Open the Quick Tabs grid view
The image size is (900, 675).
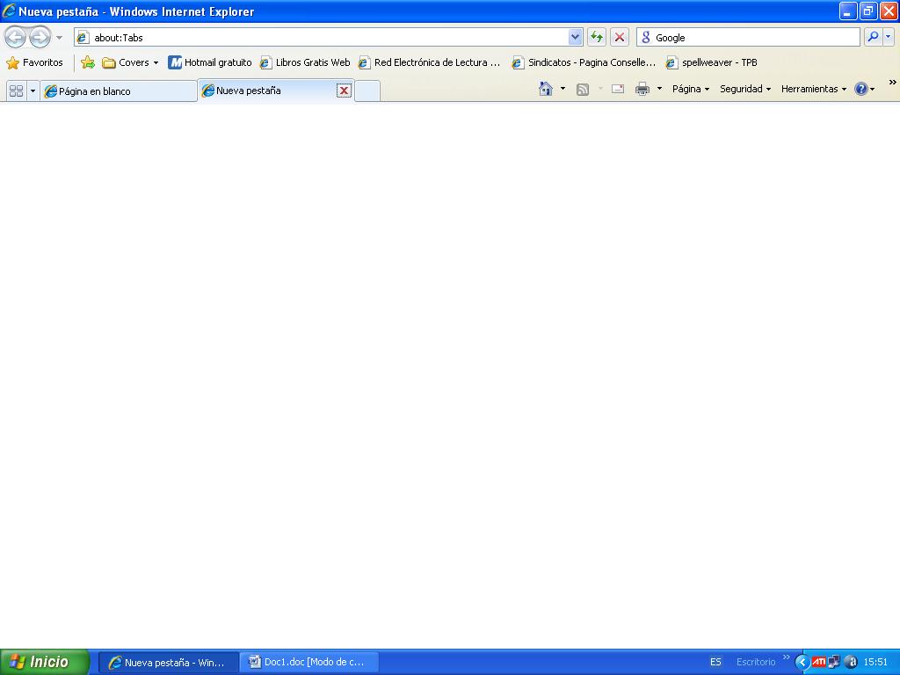pyautogui.click(x=16, y=91)
